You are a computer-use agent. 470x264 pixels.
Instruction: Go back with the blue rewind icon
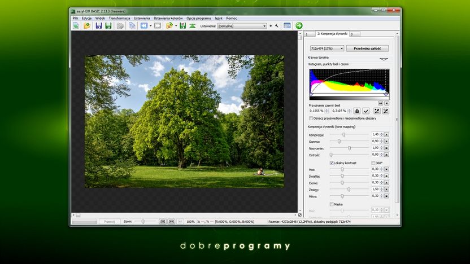pyautogui.click(x=144, y=26)
